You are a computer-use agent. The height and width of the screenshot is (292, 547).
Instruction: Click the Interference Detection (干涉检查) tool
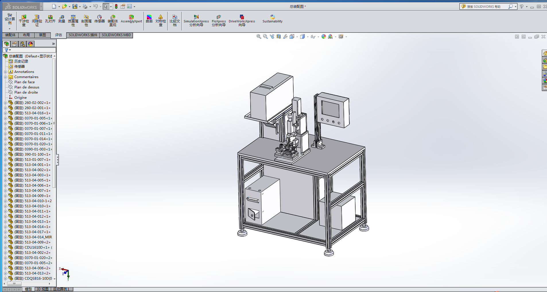point(24,21)
